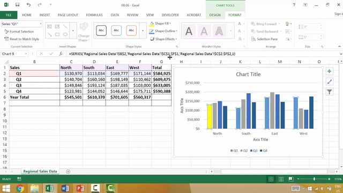The width and height of the screenshot is (343, 193).
Task: Select the blue outline Abc shape style
Action: 116,31
